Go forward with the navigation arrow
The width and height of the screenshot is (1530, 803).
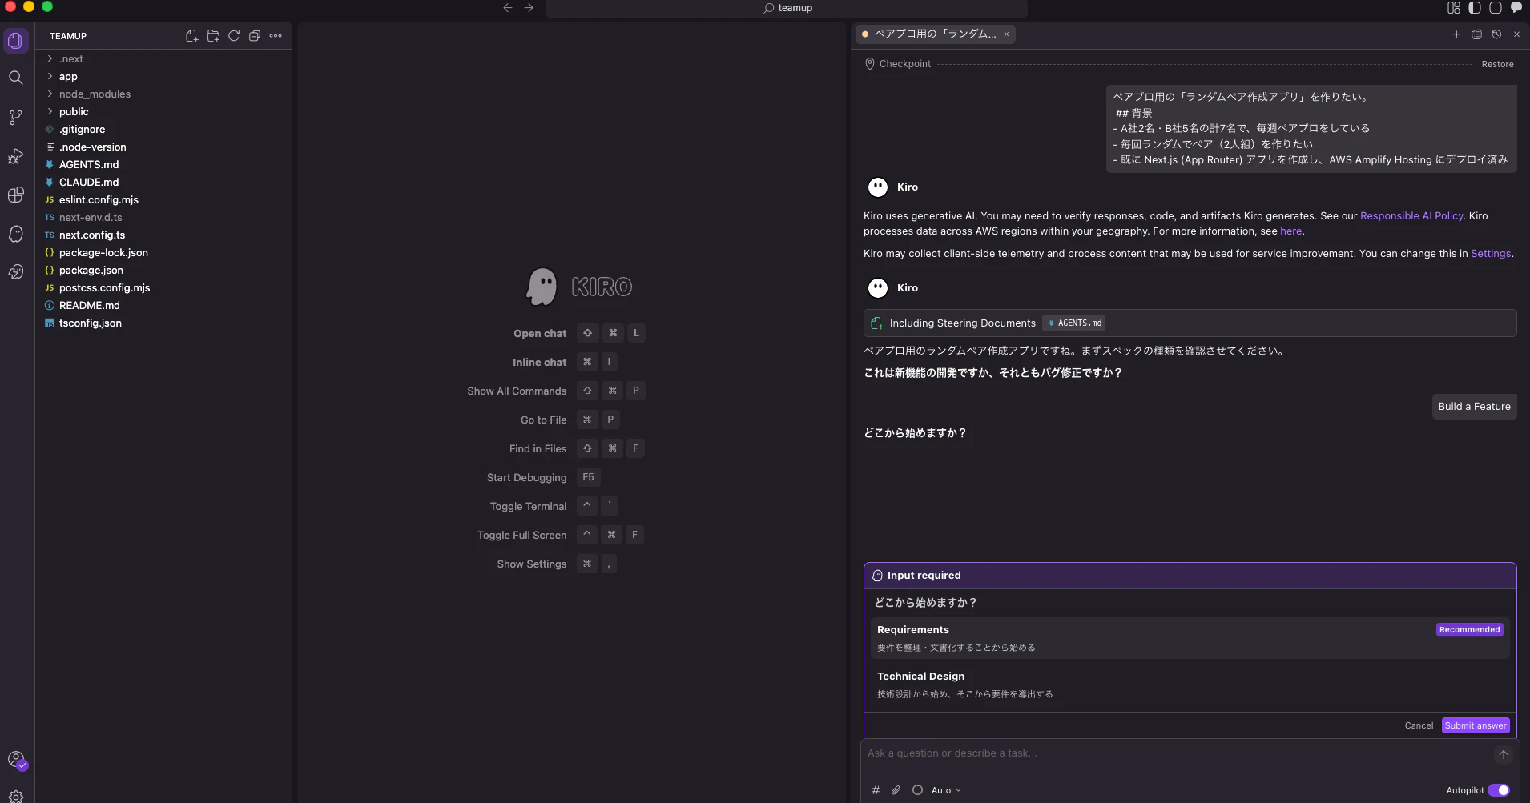pos(529,8)
